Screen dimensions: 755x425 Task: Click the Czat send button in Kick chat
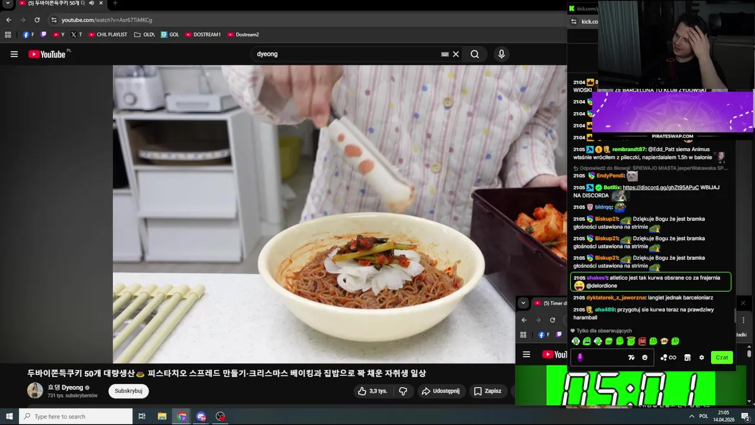pyautogui.click(x=722, y=358)
